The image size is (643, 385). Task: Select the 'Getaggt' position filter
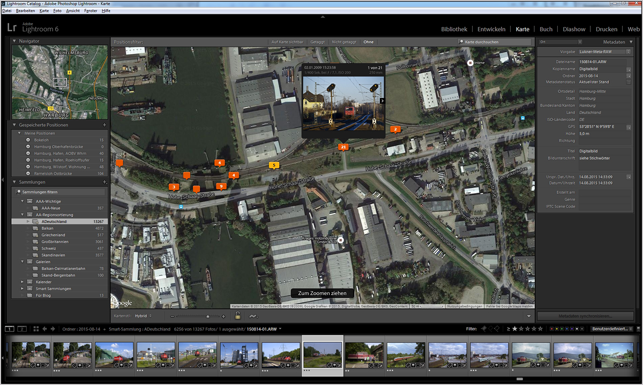[x=318, y=42]
